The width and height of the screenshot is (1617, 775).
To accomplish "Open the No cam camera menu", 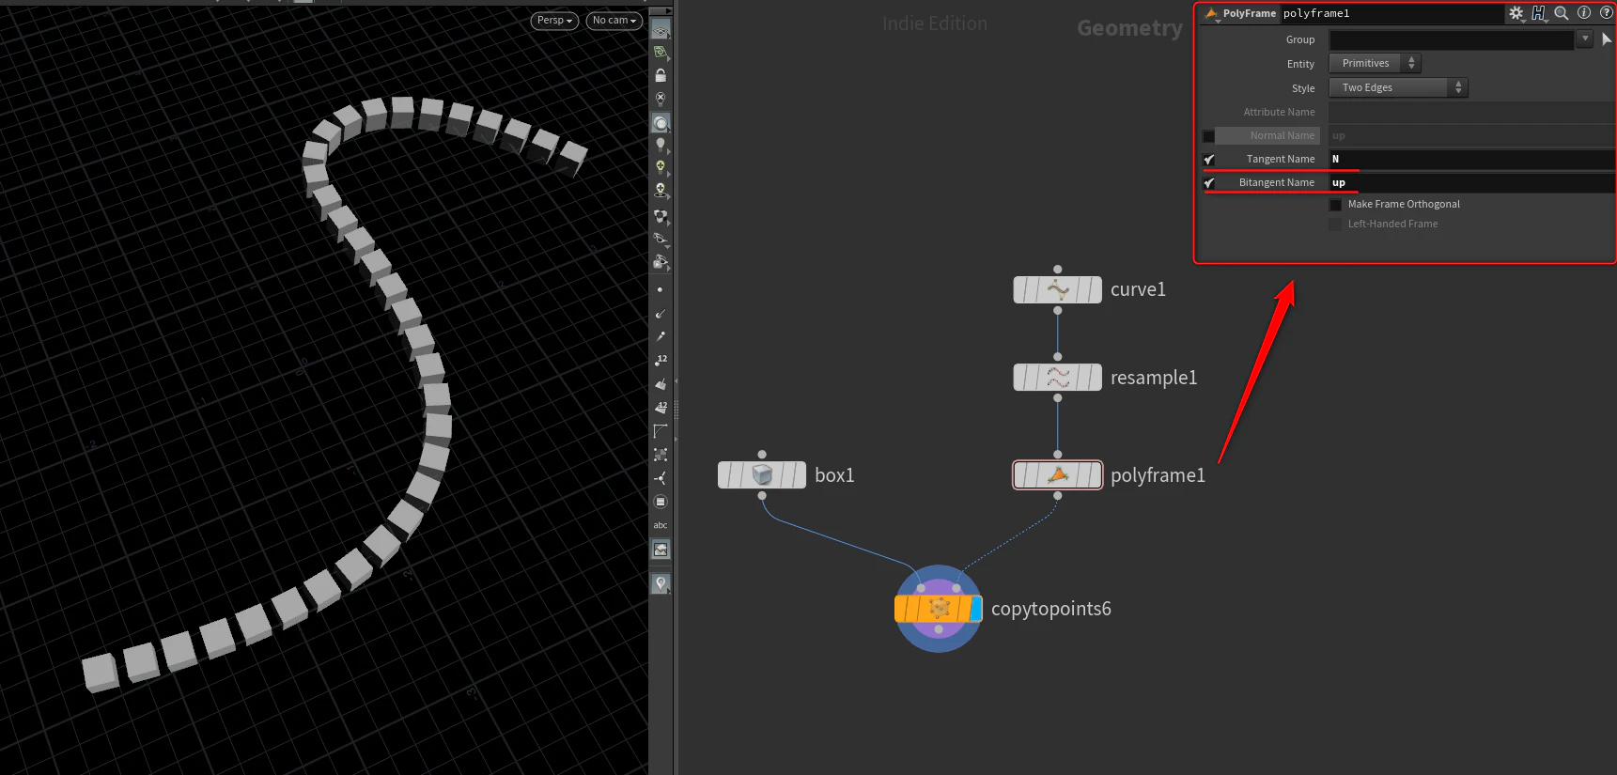I will pyautogui.click(x=614, y=21).
